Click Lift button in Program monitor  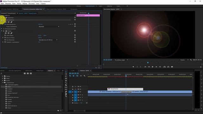[165, 67]
